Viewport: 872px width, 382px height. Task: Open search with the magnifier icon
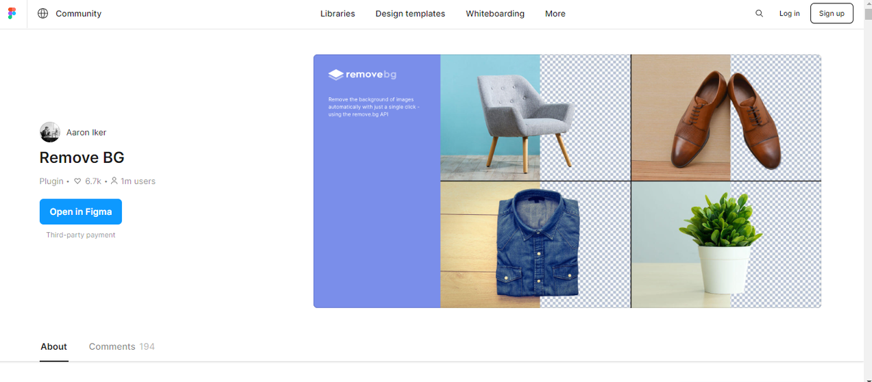coord(759,14)
